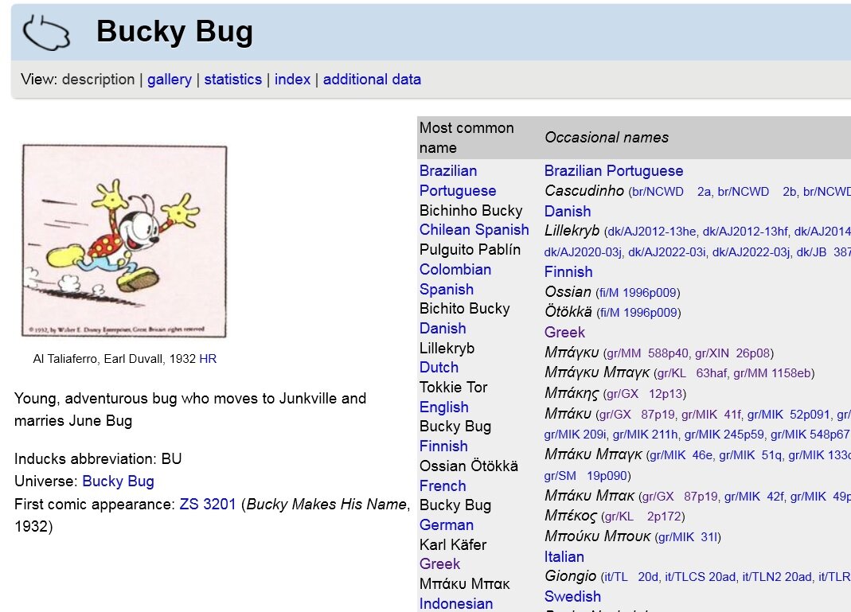Click the Inducks duck logo icon
851x612 pixels.
[46, 33]
